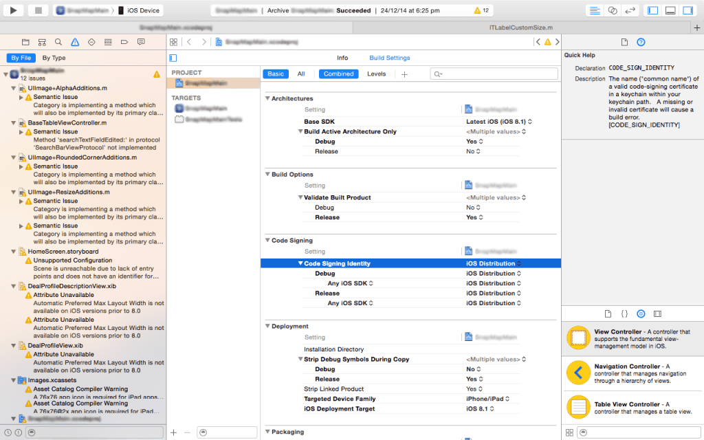Open the Project navigator
This screenshot has height=440, width=704.
pyautogui.click(x=25, y=42)
